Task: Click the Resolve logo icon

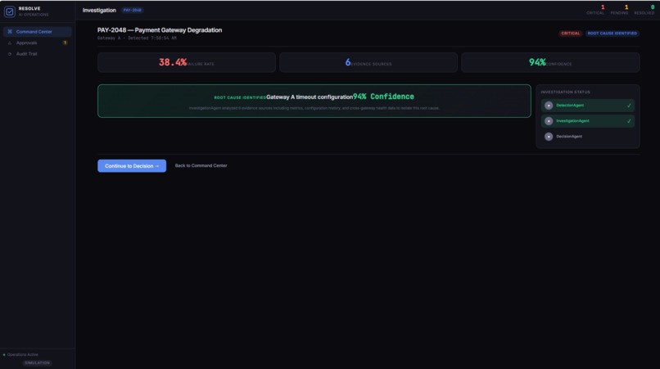Action: (x=10, y=11)
